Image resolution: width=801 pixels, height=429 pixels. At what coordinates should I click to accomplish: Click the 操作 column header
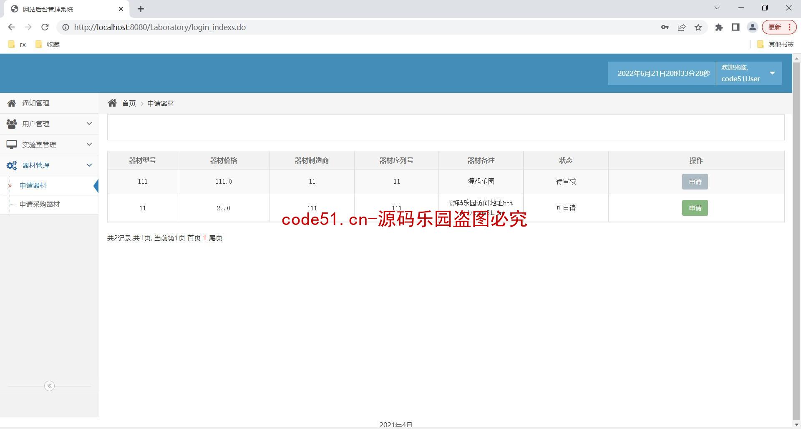tap(696, 160)
